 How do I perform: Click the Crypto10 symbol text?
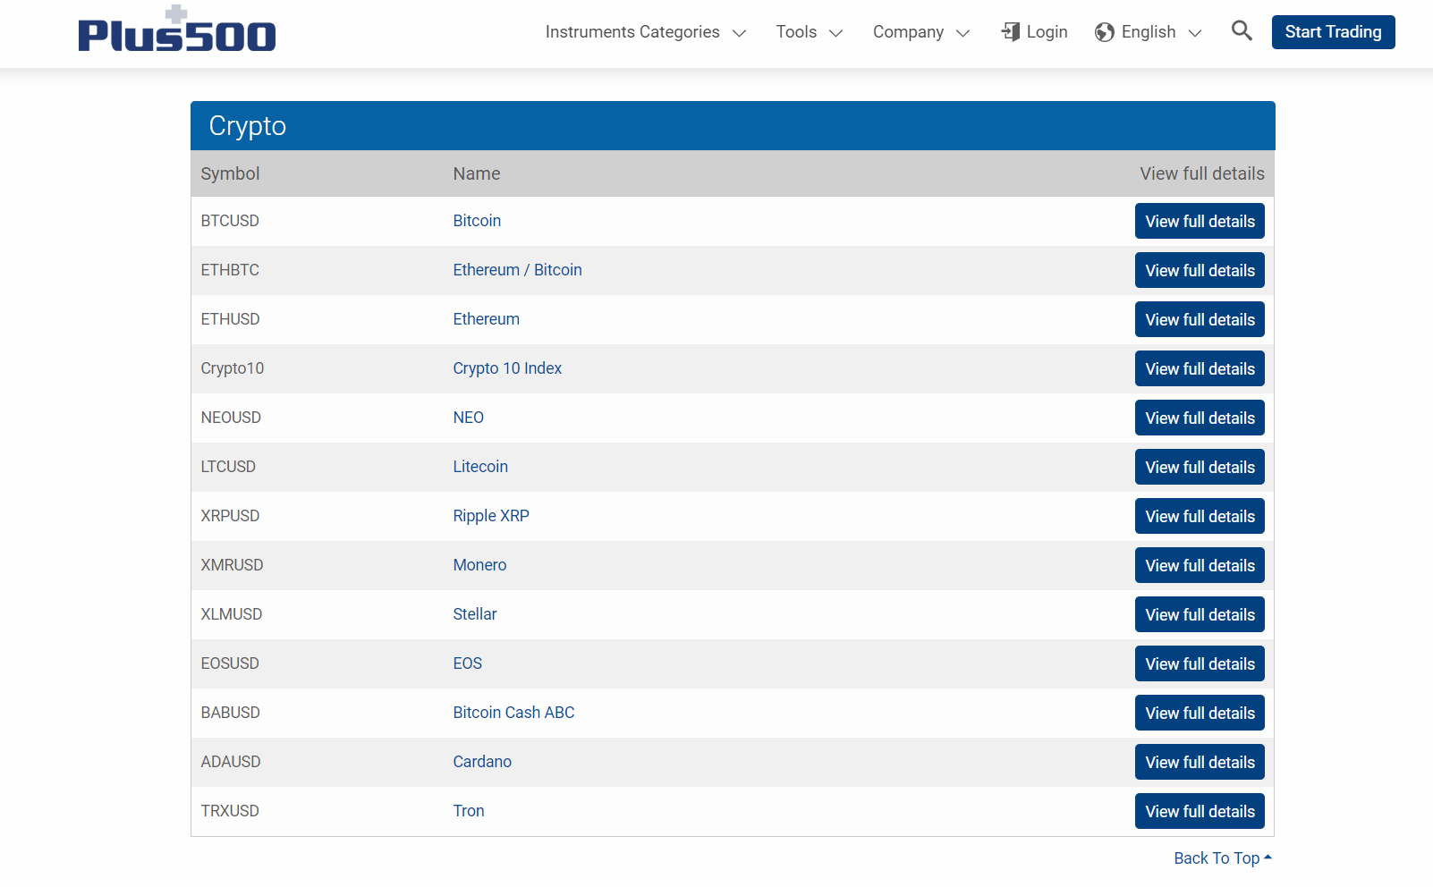click(233, 368)
